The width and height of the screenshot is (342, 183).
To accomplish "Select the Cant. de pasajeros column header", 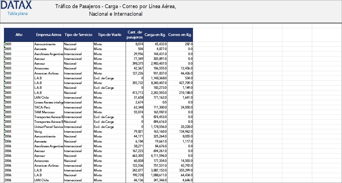I will pyautogui.click(x=135, y=35).
